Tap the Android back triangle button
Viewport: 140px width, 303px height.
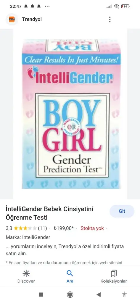pos(99,294)
